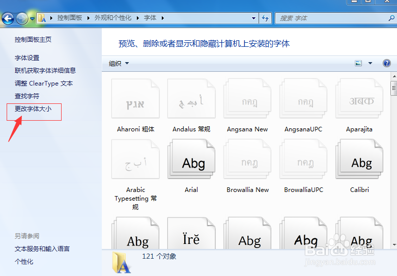Click the vertical scrollbar thumb
The image size is (397, 276).
click(x=394, y=88)
